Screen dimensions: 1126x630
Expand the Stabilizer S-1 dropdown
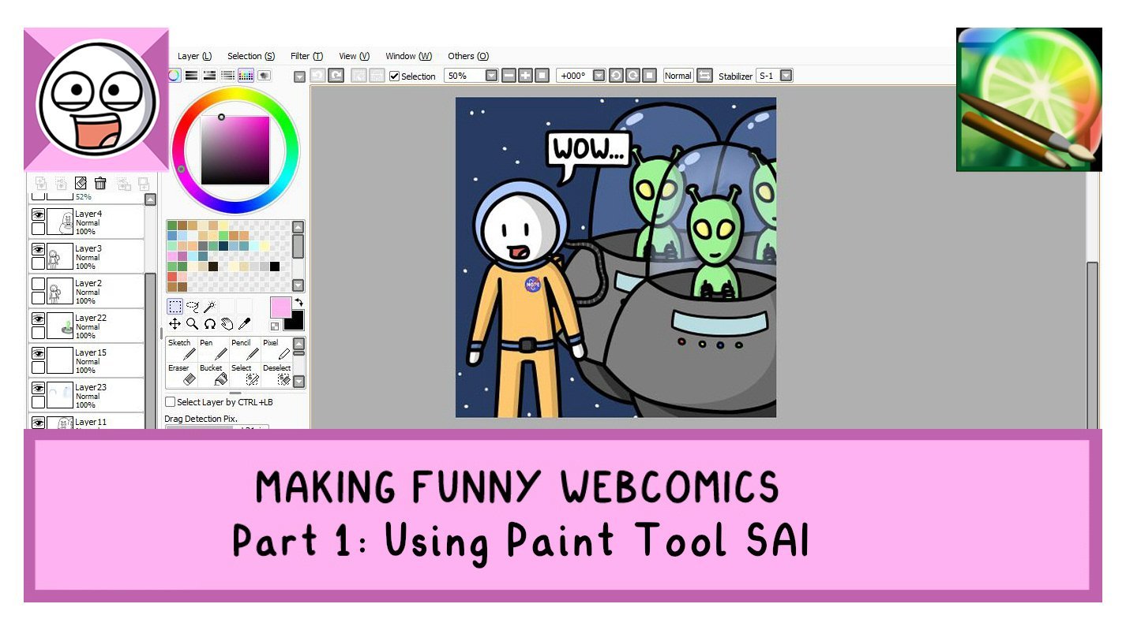(786, 76)
